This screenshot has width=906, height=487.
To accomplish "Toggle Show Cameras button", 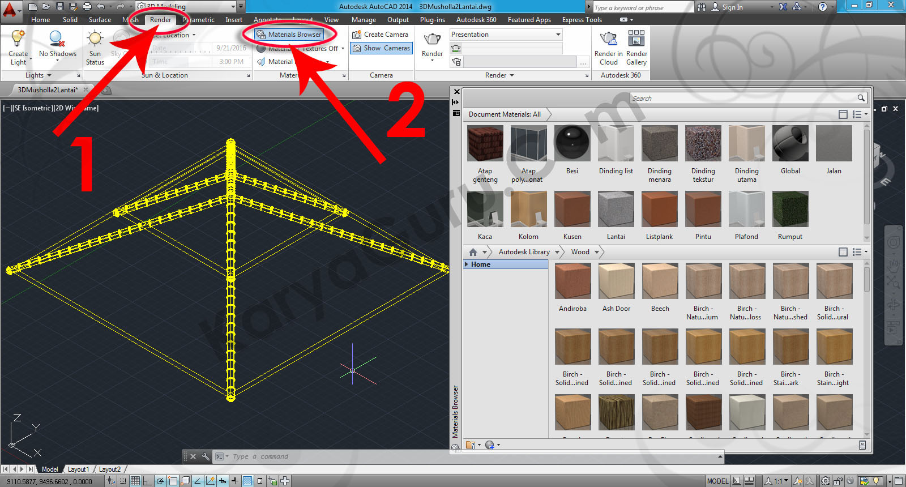I will click(x=381, y=48).
